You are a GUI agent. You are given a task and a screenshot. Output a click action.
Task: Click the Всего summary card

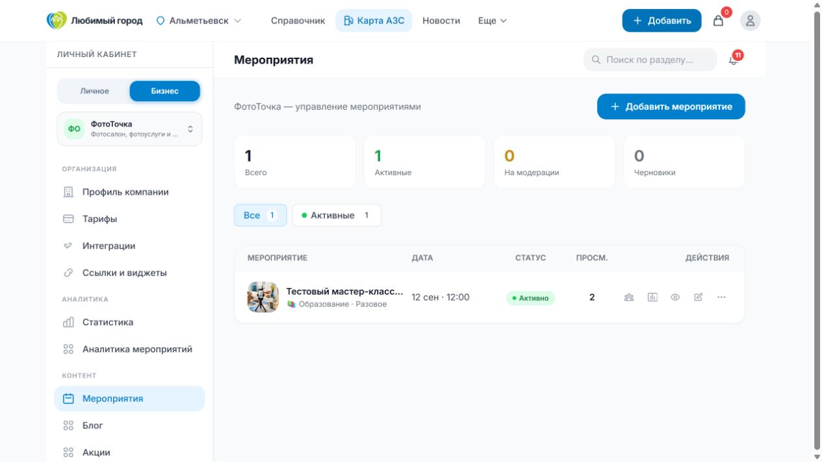[295, 162]
